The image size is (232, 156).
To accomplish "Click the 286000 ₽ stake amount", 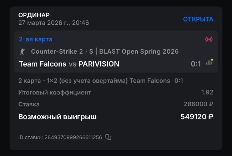I will coord(198,104).
